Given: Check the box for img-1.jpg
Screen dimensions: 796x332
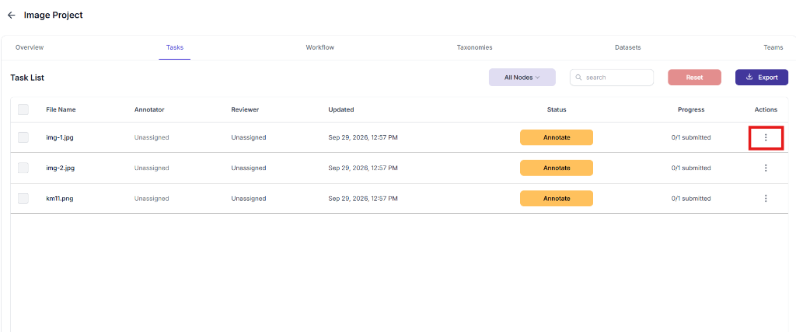Looking at the screenshot, I should (23, 137).
